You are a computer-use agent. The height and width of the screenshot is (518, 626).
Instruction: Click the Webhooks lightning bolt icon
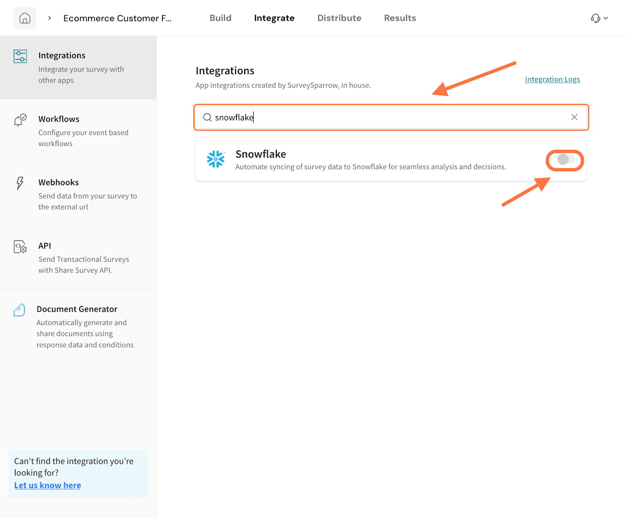(20, 183)
